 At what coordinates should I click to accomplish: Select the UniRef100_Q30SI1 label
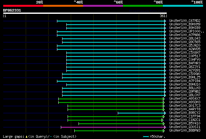tap(185, 127)
